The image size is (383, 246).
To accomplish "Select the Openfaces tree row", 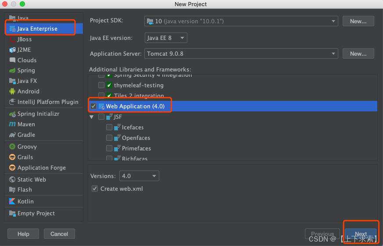I will 233,138.
